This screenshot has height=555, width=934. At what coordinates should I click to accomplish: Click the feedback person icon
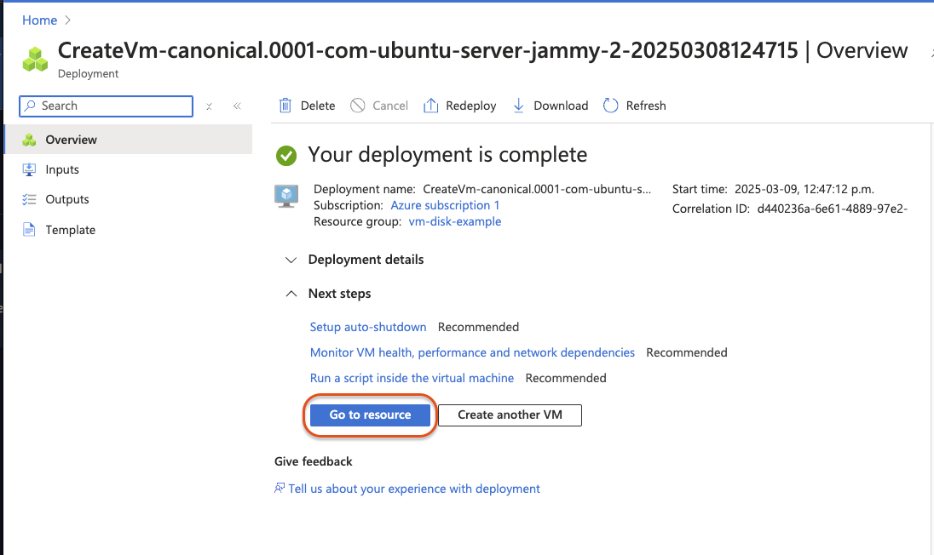280,489
